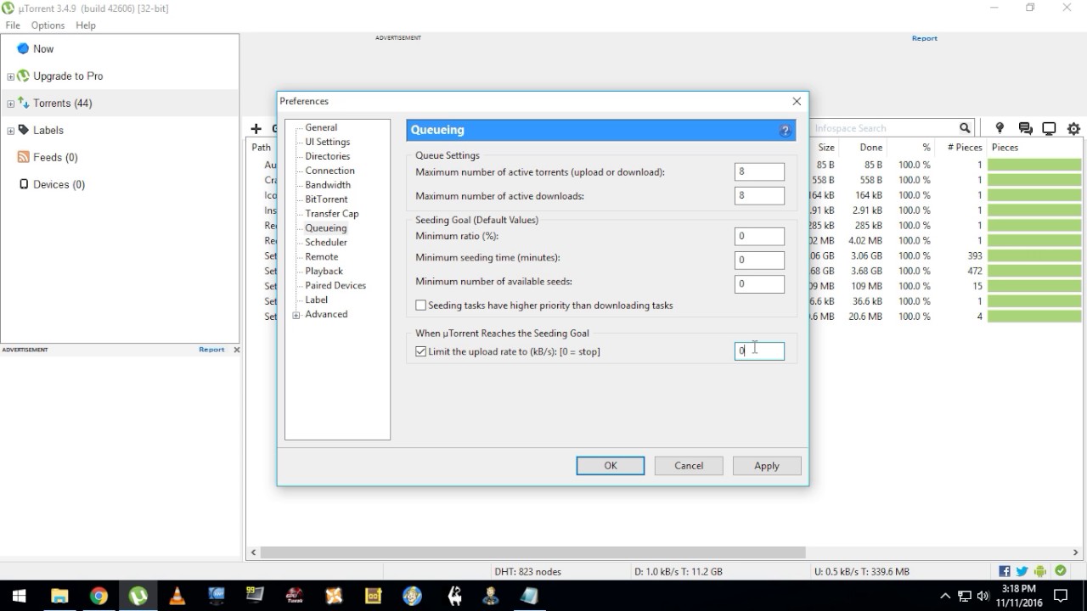Click the search magnifier icon

click(x=965, y=128)
